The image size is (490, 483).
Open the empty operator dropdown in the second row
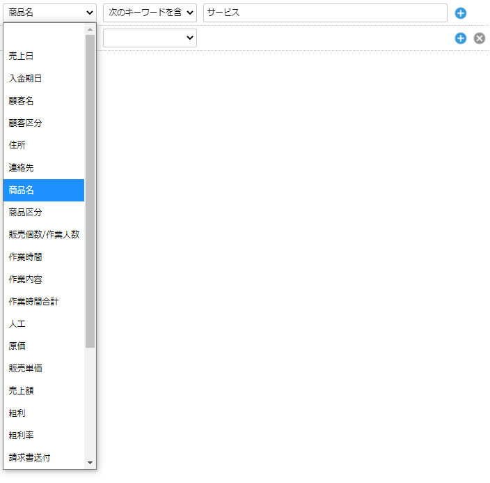[150, 38]
